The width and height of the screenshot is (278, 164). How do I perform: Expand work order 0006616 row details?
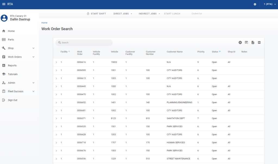[x=56, y=62]
